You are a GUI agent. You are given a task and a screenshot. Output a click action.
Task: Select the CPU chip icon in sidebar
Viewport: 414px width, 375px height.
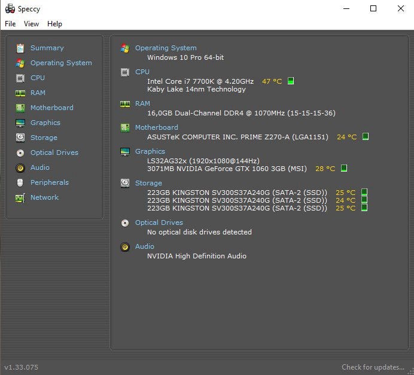[20, 78]
